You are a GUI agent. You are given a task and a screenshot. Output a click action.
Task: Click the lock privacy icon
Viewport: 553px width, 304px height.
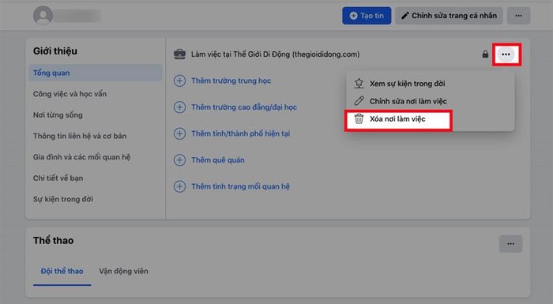point(485,54)
